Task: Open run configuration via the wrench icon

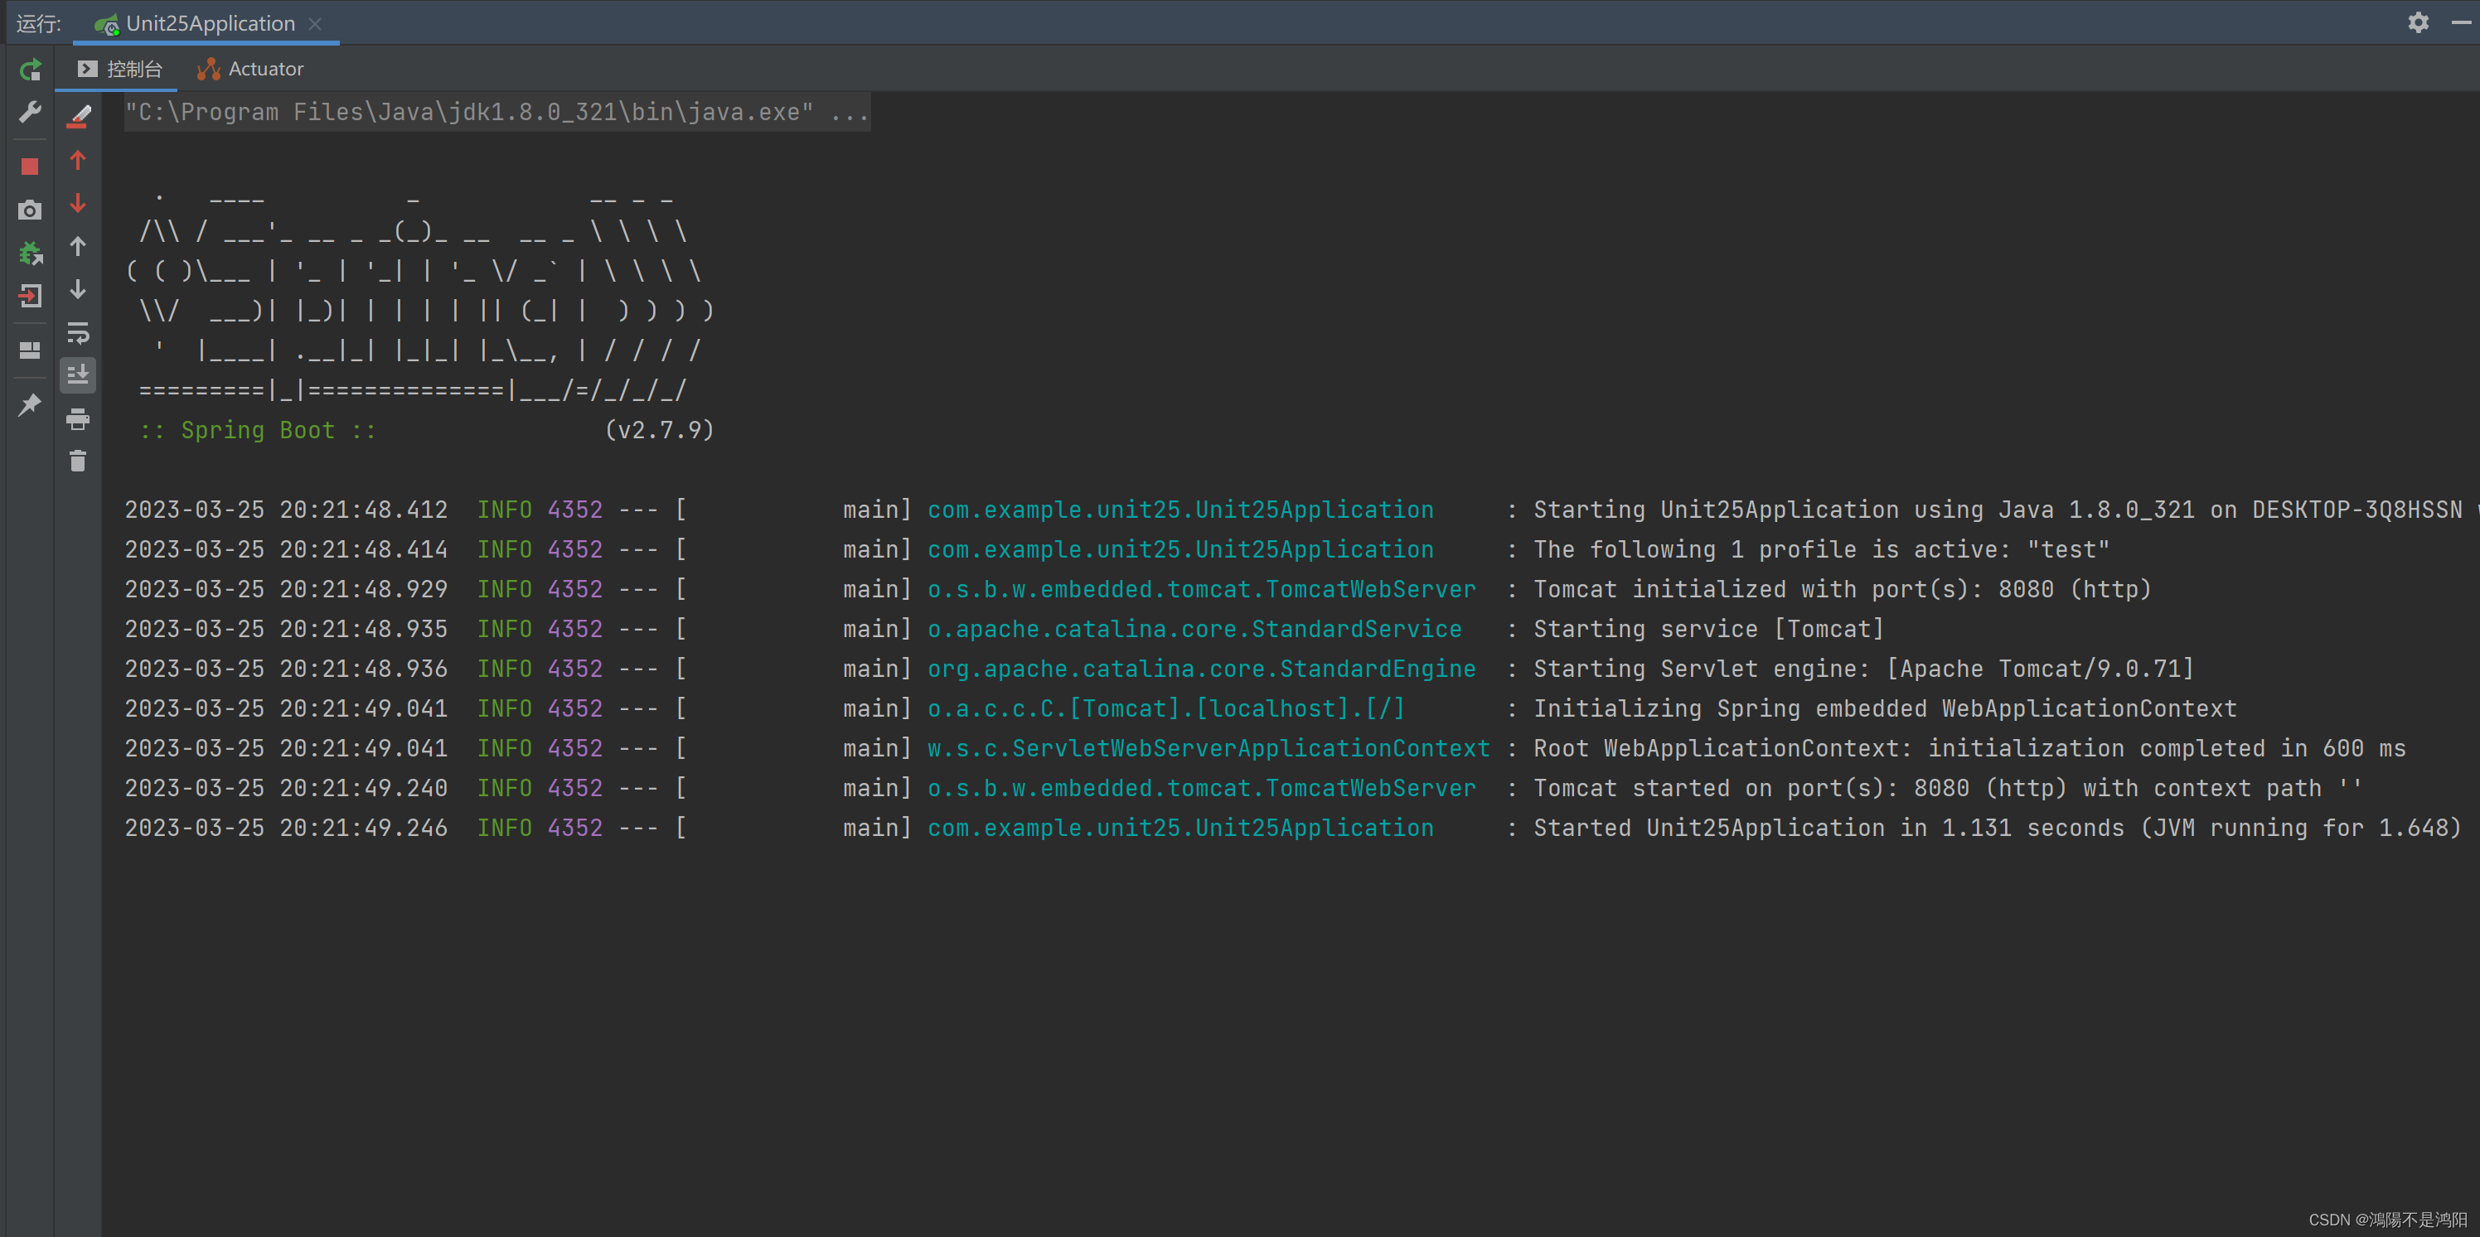Action: coord(30,113)
